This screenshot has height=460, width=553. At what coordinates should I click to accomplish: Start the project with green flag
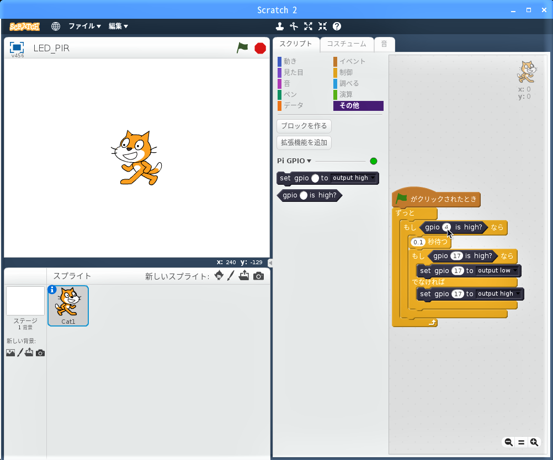242,47
